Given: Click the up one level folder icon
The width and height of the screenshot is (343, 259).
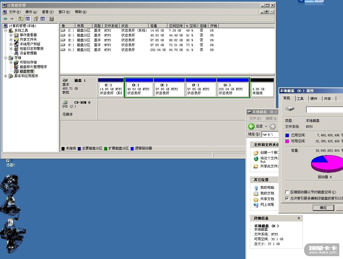Looking at the screenshot, I should (x=21, y=19).
